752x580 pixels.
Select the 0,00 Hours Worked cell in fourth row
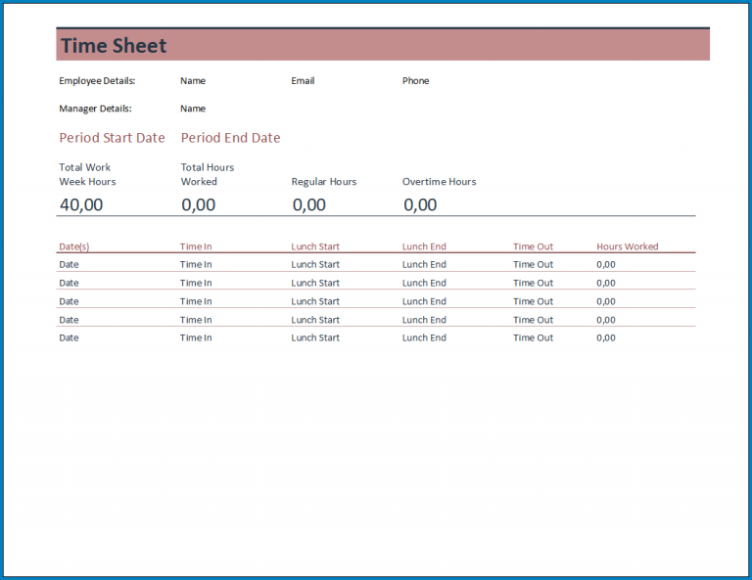pos(606,320)
